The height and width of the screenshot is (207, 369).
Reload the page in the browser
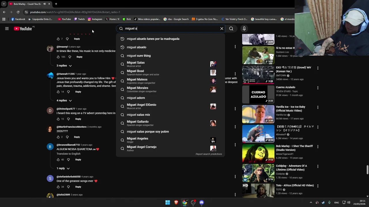point(18,12)
